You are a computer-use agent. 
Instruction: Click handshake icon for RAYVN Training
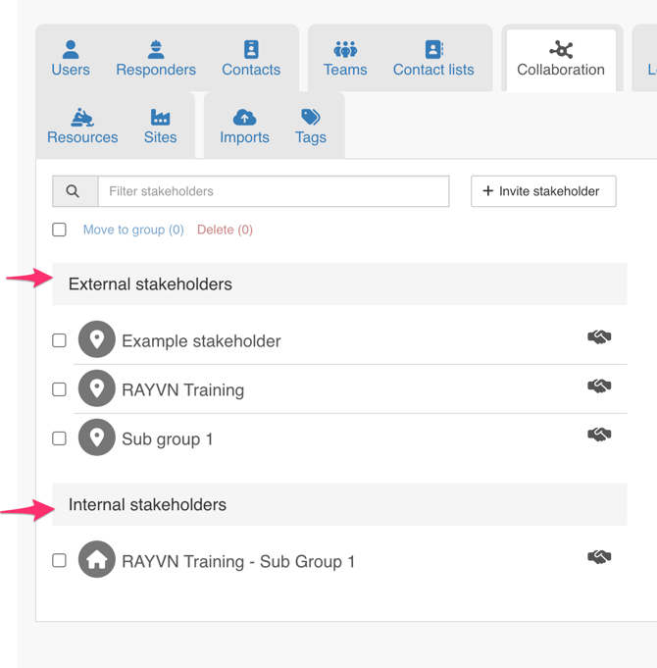click(599, 386)
